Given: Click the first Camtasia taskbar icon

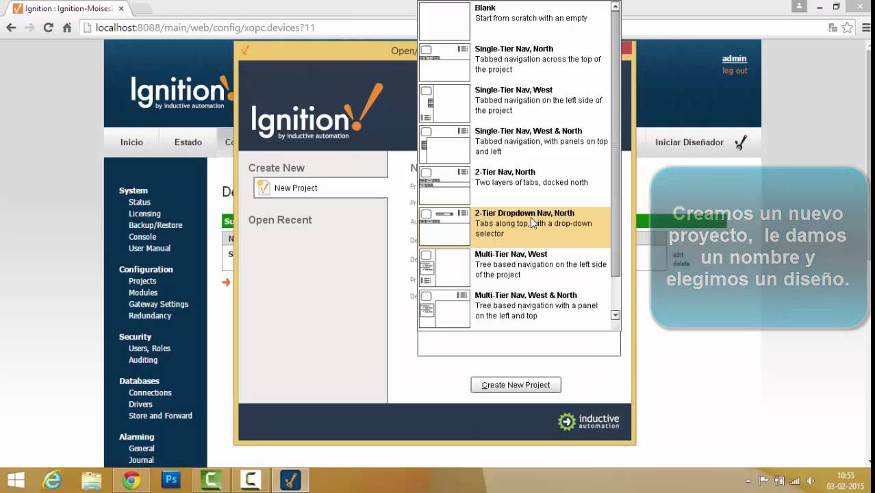Looking at the screenshot, I should coord(211,480).
